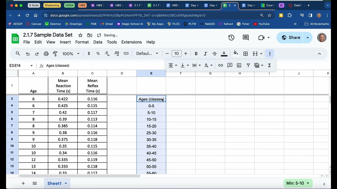This screenshot has width=337, height=189.
Task: Open the comments history icon
Action: coord(246,38)
